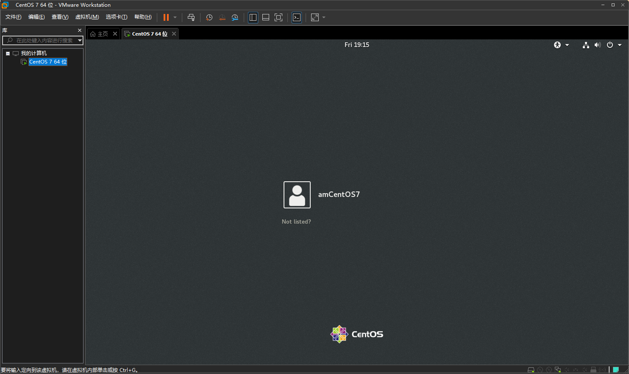Image resolution: width=629 pixels, height=374 pixels.
Task: Click the amCentOS7 user avatar
Action: coord(297,195)
